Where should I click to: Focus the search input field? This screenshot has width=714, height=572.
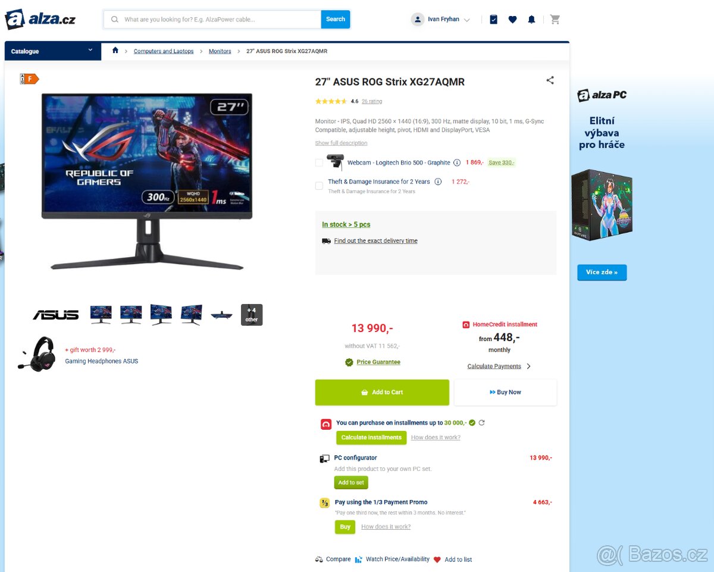click(x=212, y=20)
